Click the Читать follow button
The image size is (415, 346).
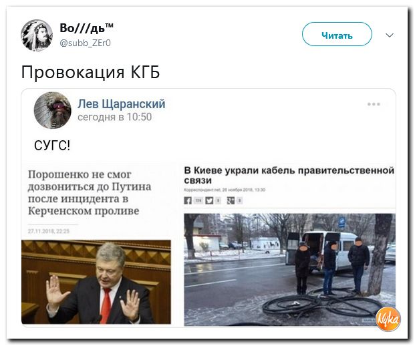pos(337,34)
